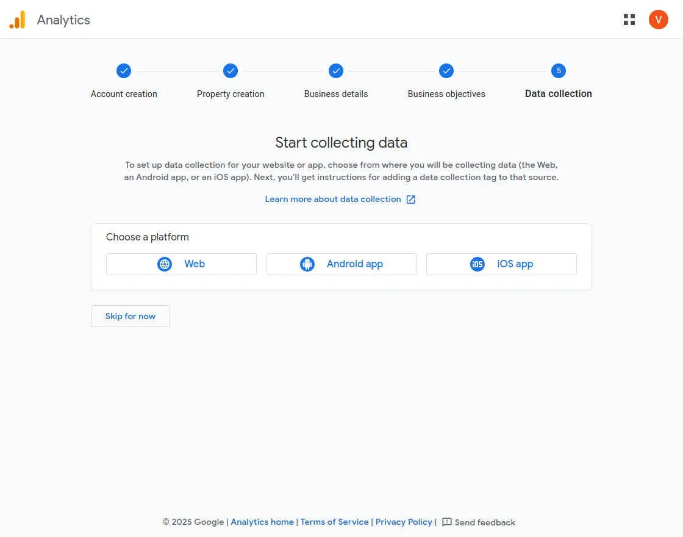Open the Google apps grid menu

click(629, 19)
